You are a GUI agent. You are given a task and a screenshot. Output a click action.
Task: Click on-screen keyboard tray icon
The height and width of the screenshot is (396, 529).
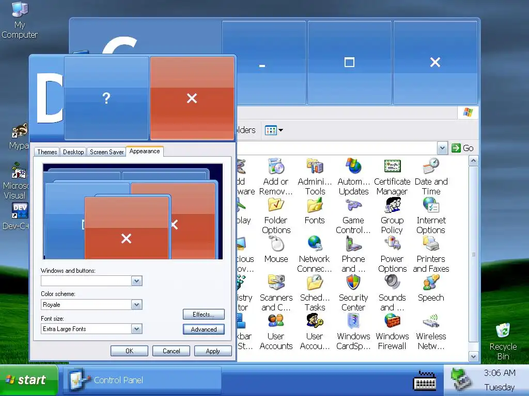point(425,381)
